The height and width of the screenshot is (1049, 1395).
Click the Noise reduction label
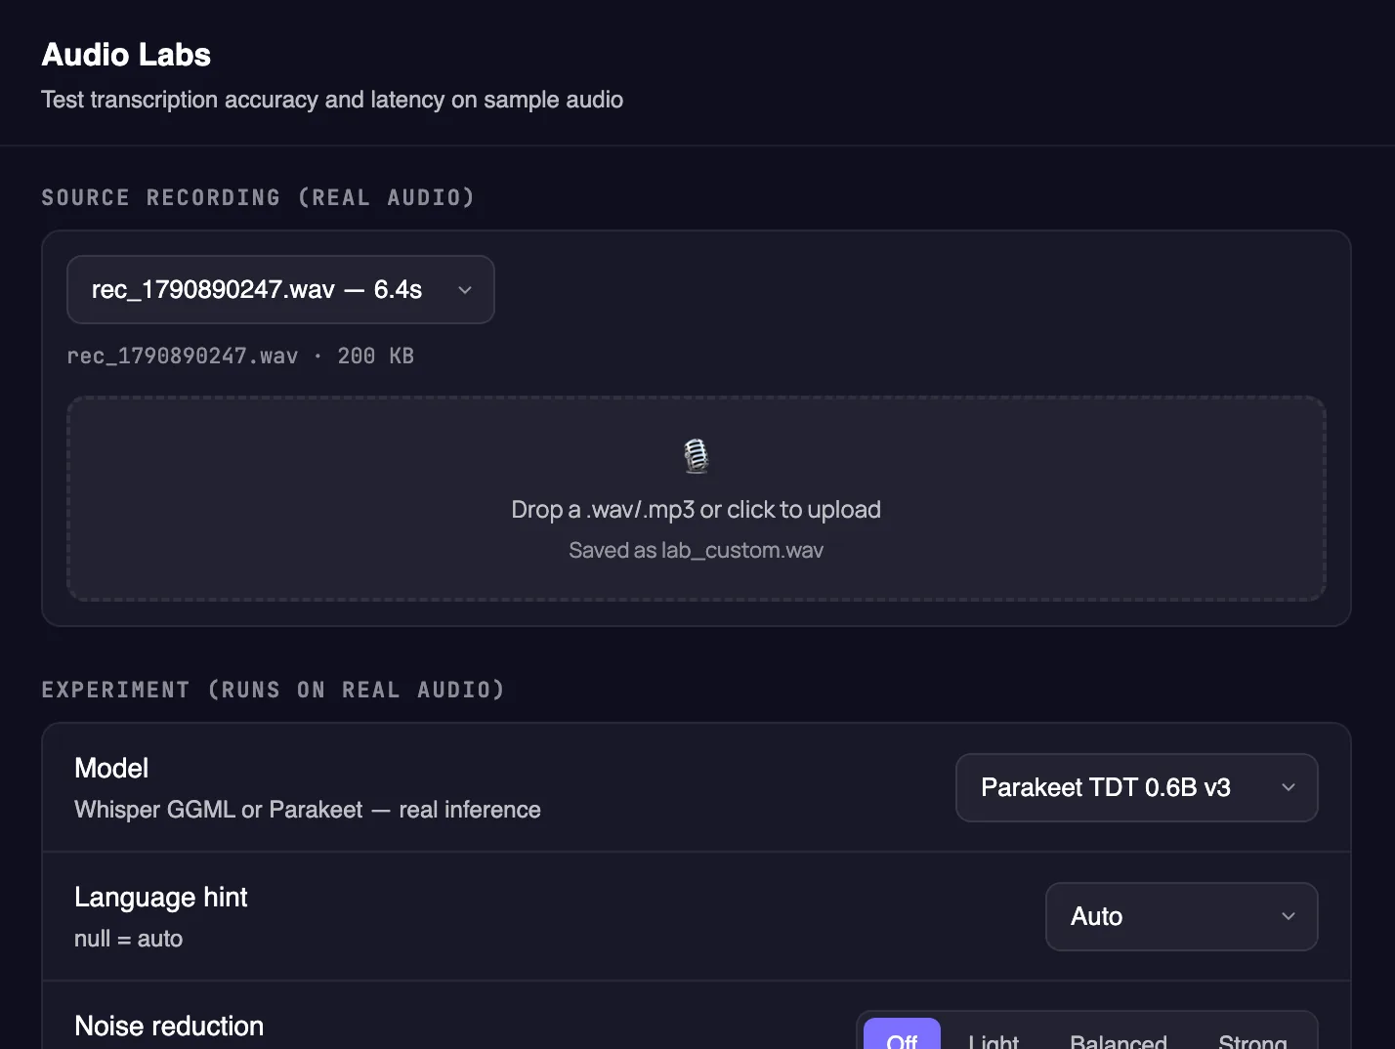coord(169,1027)
